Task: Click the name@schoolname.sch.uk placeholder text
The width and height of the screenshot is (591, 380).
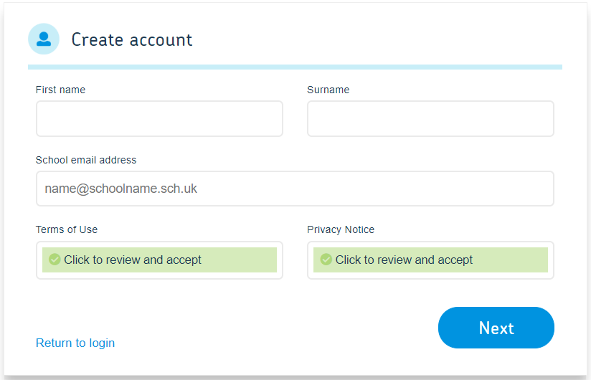Action: (x=120, y=189)
